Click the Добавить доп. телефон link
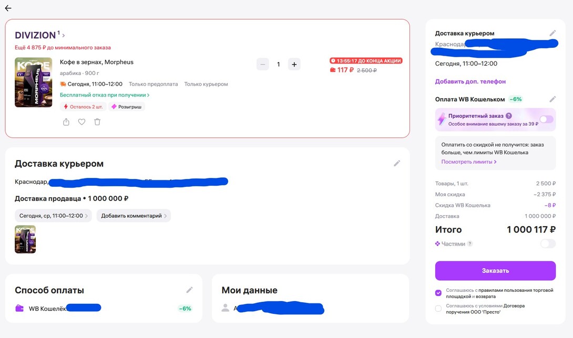Viewport: 573px width, 338px height. (x=470, y=81)
